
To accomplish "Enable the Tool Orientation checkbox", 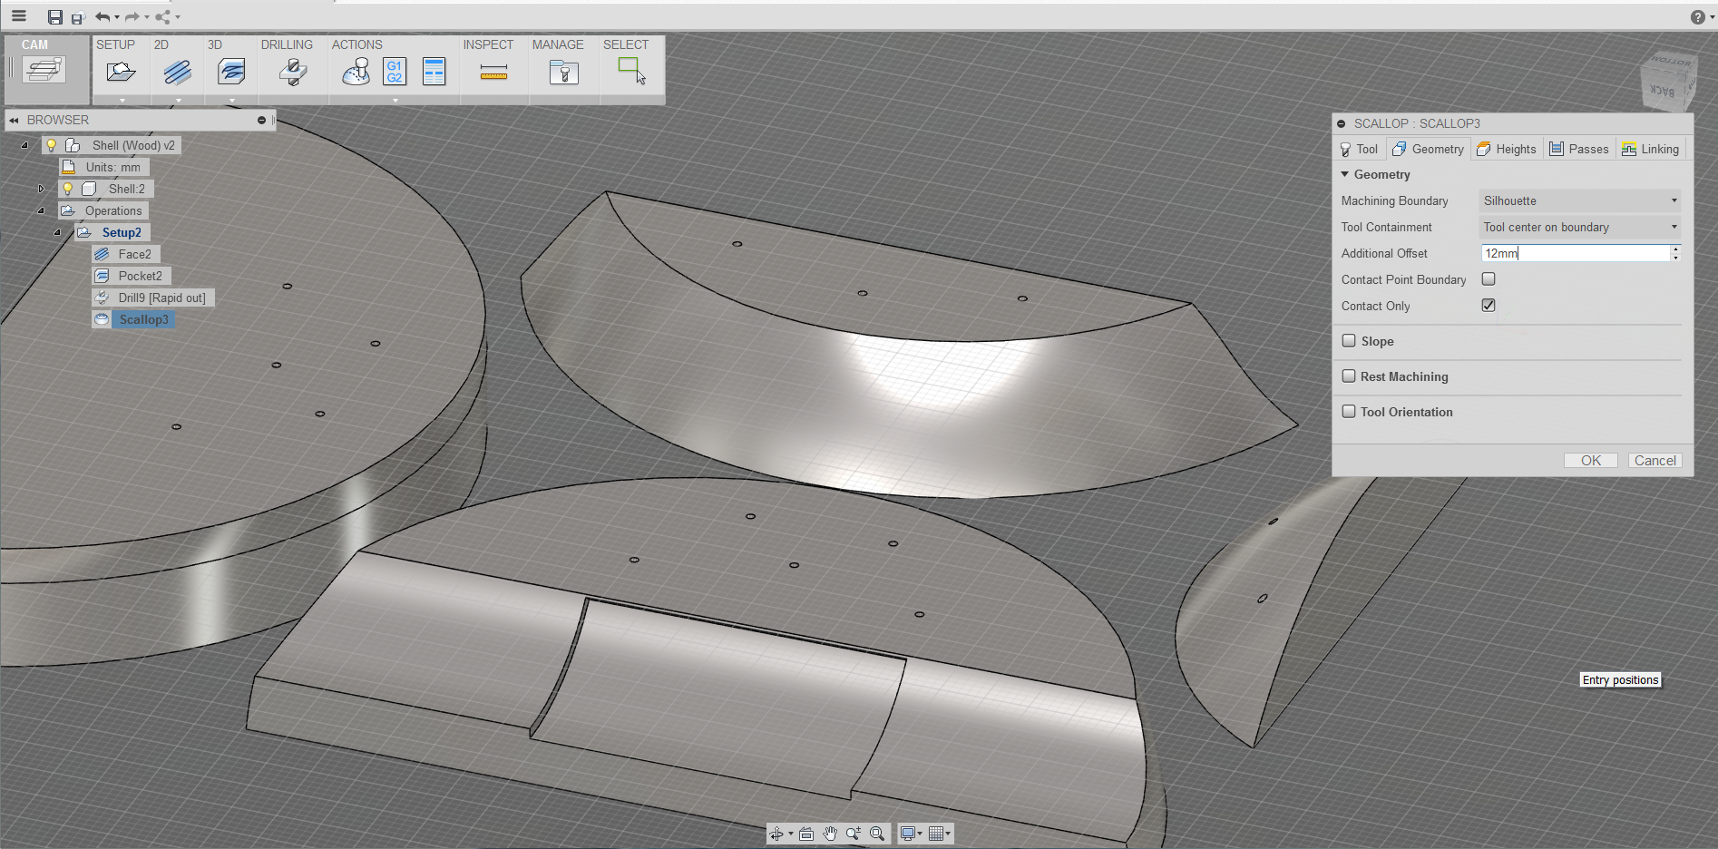I will pos(1349,412).
